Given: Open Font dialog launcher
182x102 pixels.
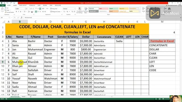Looking at the screenshot, I should 34,14.
